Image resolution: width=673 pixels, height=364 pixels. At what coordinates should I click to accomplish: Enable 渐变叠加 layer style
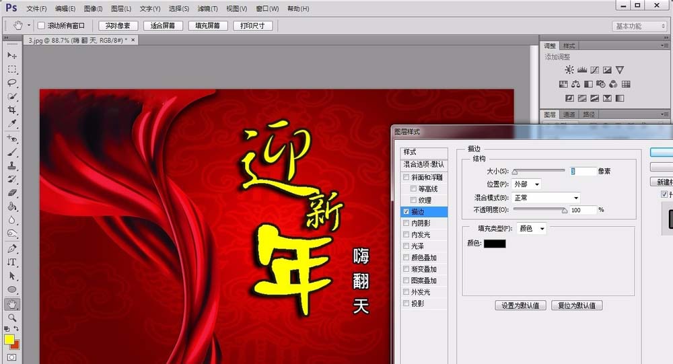pyautogui.click(x=406, y=268)
